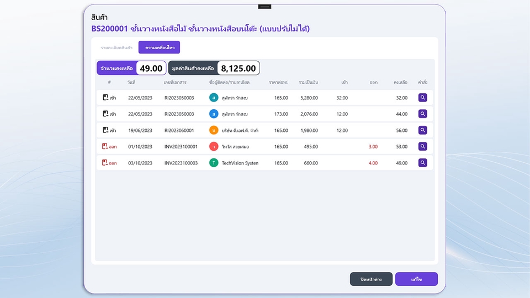This screenshot has width=530, height=298.
Task: Click contact name TechVision Systen
Action: click(x=240, y=163)
